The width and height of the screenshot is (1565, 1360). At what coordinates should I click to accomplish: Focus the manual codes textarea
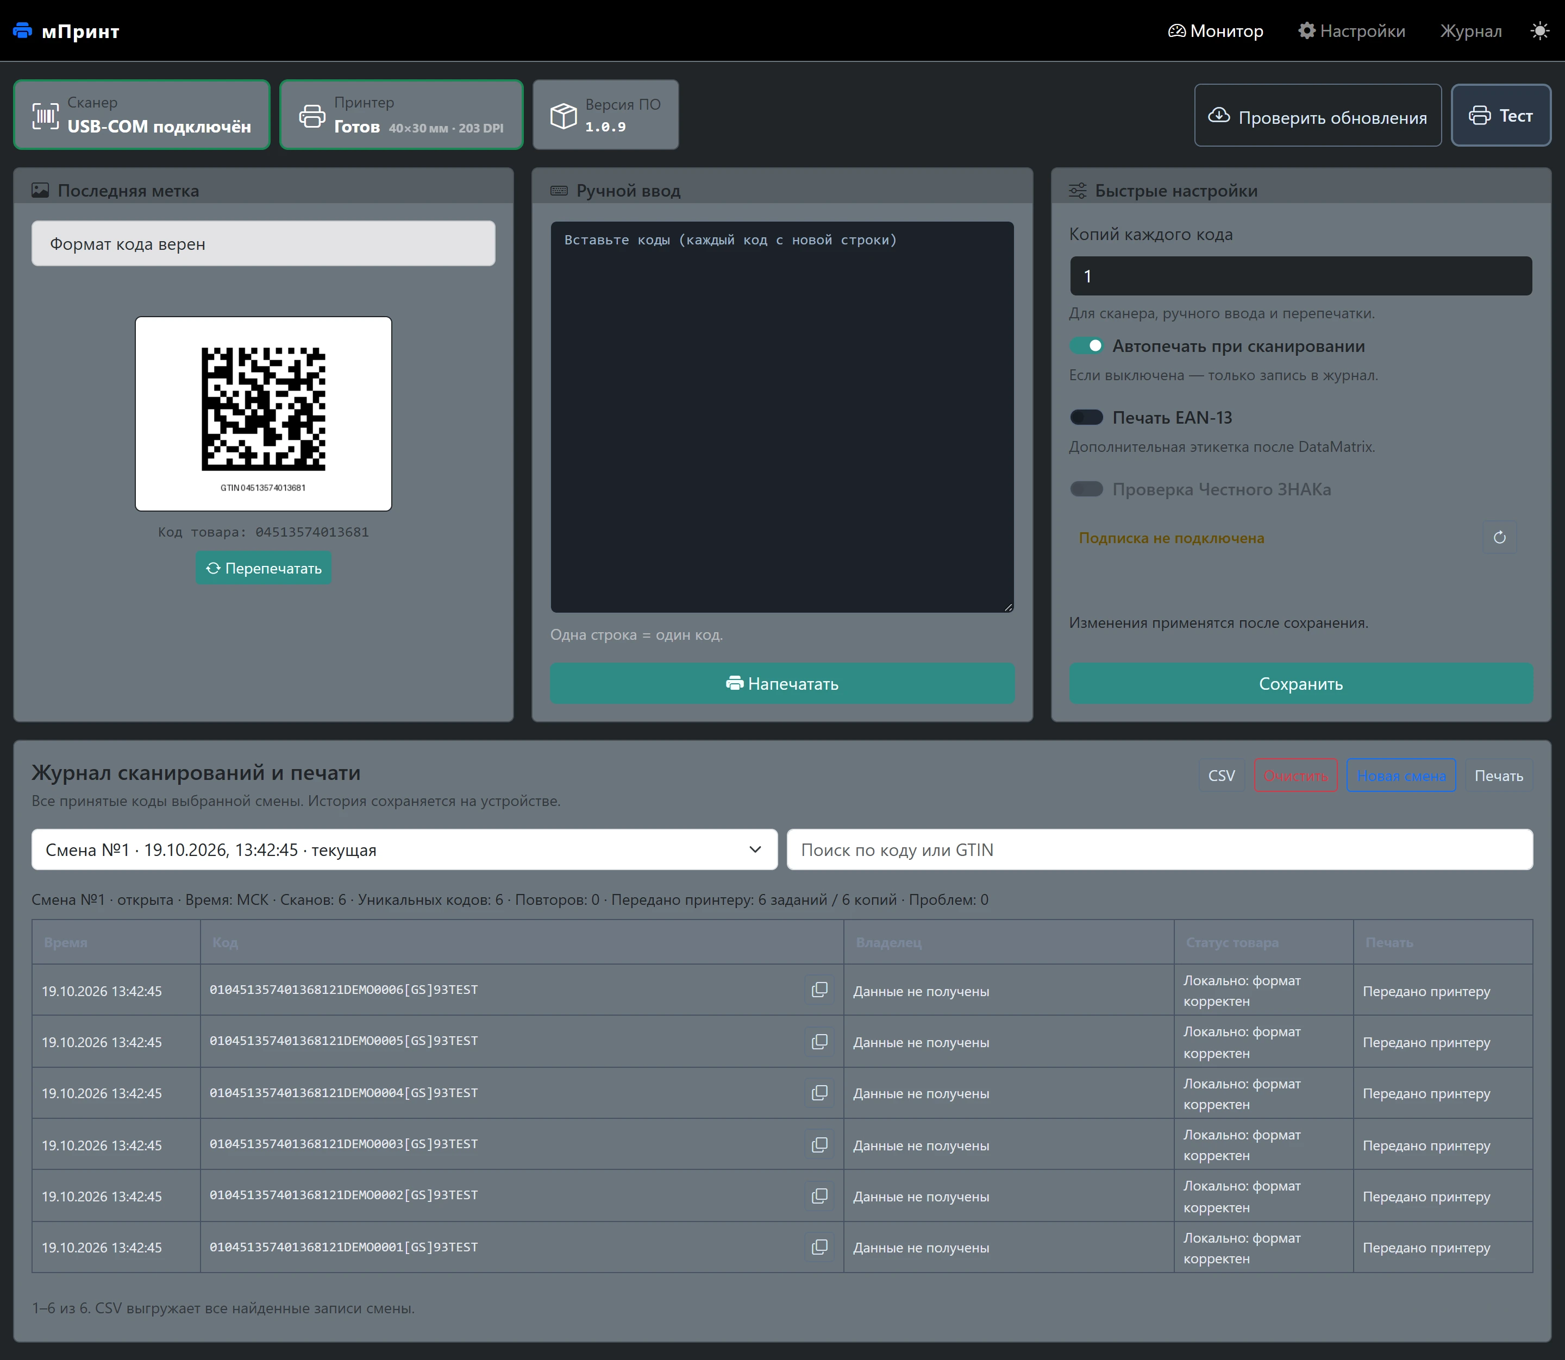point(782,417)
